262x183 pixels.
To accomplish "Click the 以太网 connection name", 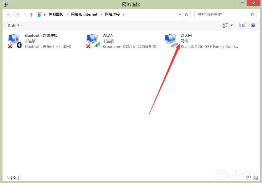I will 186,36.
